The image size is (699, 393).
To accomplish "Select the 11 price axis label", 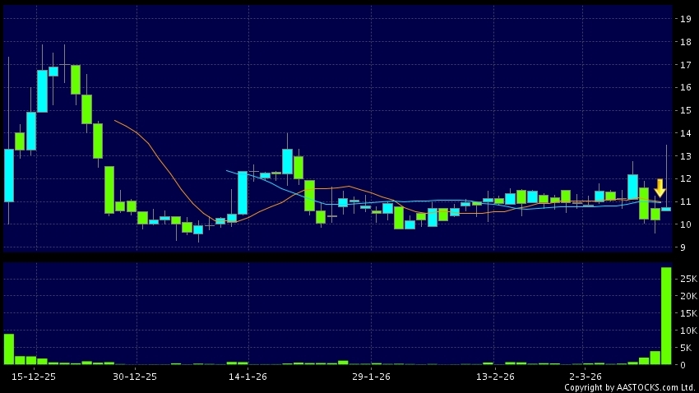I will tap(683, 201).
